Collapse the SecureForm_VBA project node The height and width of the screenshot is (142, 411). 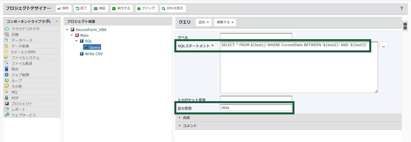[67, 30]
